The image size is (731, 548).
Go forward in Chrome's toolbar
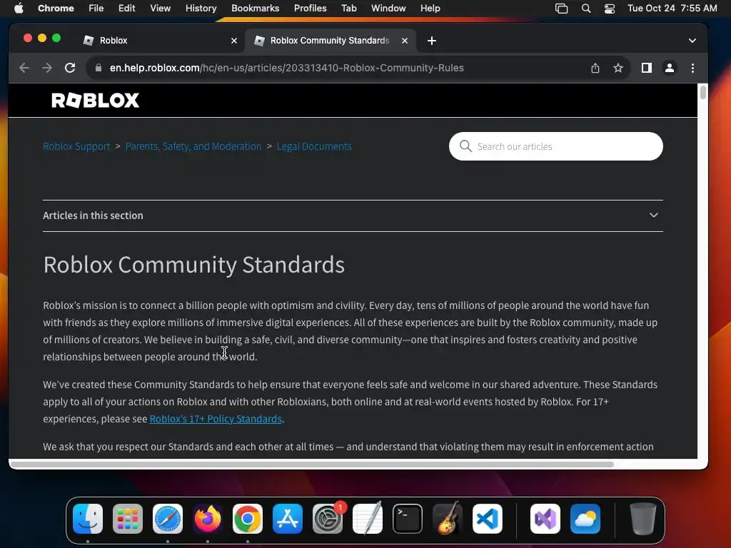(47, 68)
